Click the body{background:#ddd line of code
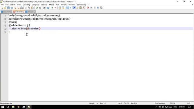Screen dimensions: 194x109 (x=34, y=15)
